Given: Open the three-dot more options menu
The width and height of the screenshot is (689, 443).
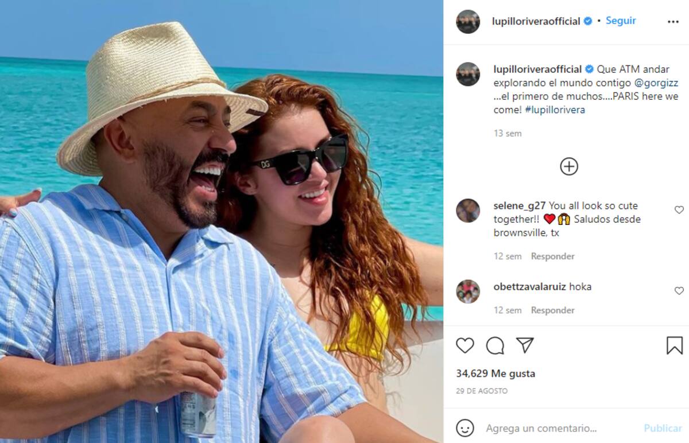Looking at the screenshot, I should point(673,22).
